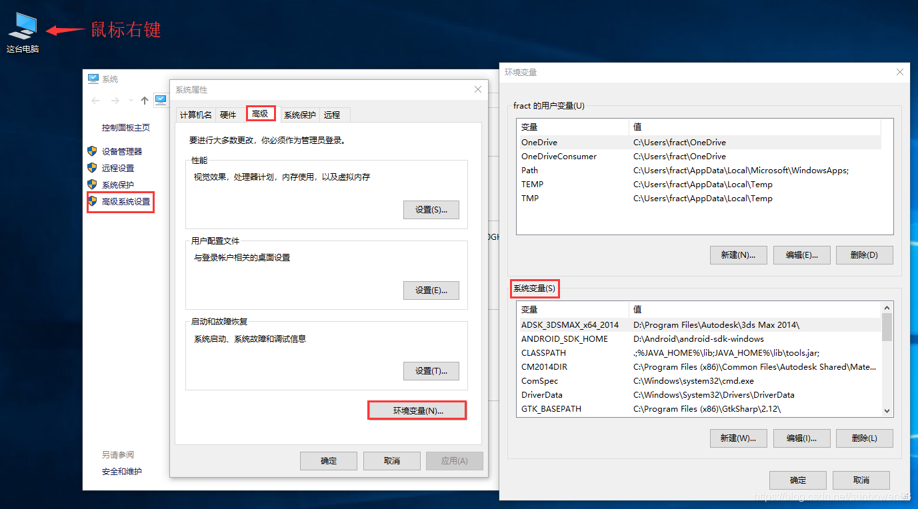Click the up arrow in 系统 window navigation
Image resolution: width=918 pixels, height=509 pixels.
[x=145, y=101]
